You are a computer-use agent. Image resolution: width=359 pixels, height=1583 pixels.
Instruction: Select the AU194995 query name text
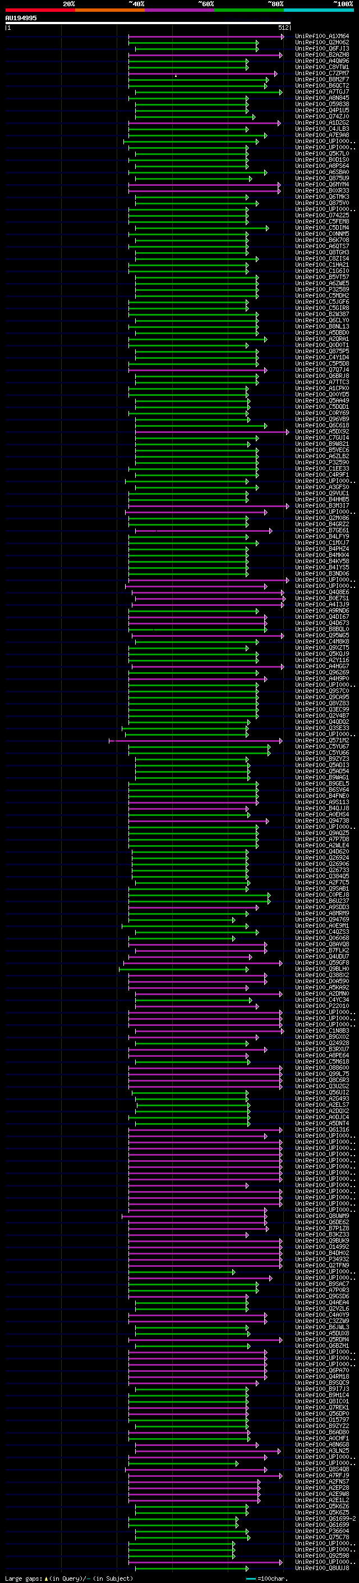click(21, 18)
